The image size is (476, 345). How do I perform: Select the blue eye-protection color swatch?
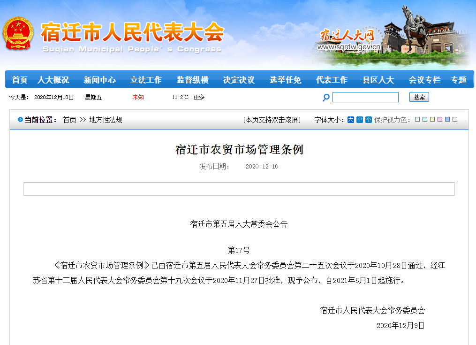pyautogui.click(x=447, y=120)
